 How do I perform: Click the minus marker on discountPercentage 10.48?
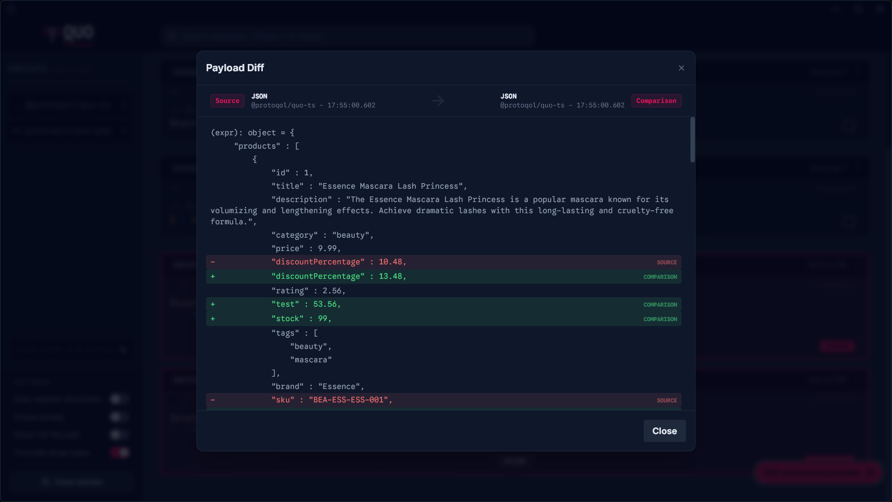point(213,262)
